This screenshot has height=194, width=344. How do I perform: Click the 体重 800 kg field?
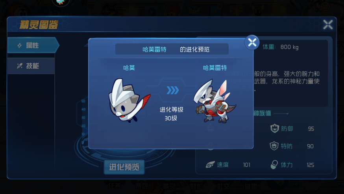click(x=281, y=47)
